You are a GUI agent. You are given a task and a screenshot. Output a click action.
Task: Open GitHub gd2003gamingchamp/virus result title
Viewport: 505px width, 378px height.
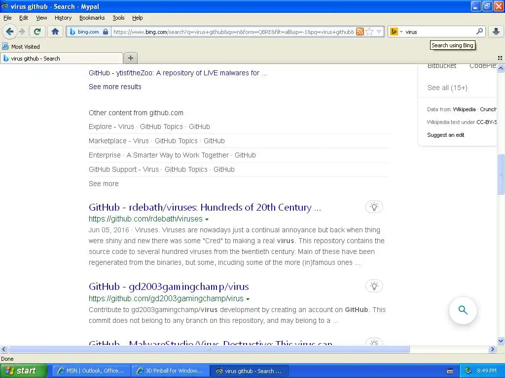tap(169, 287)
